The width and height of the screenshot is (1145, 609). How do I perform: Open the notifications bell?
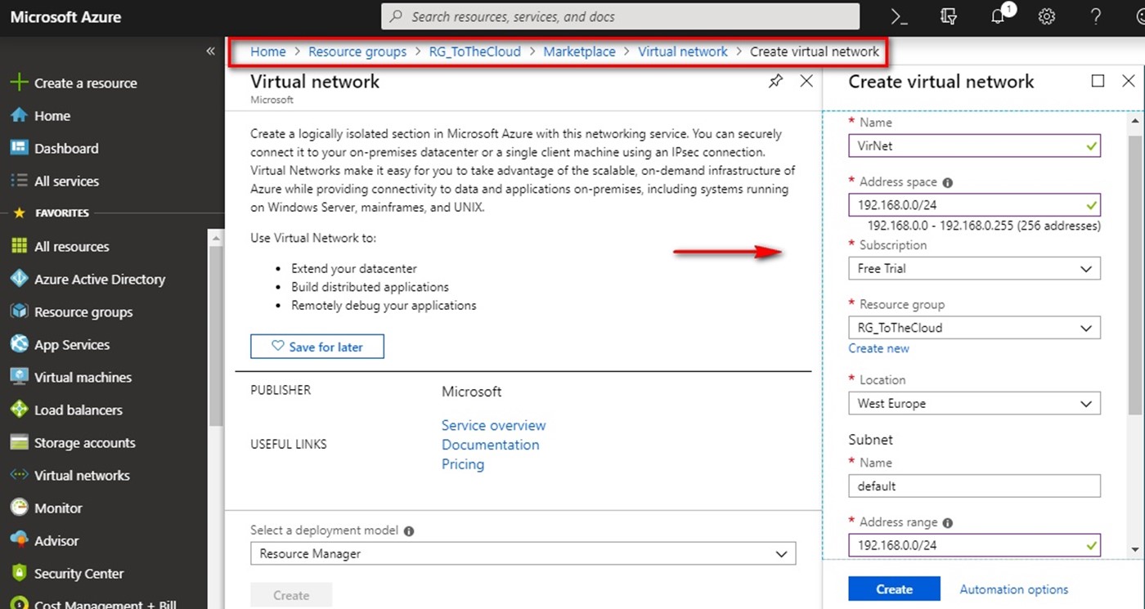click(999, 16)
